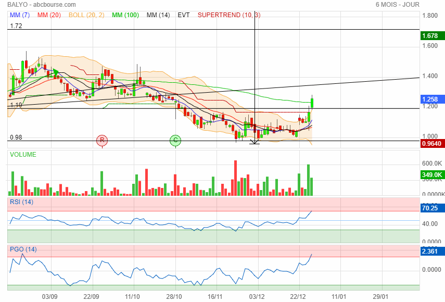Screen dimensions: 445x302
Task: Click the PGO (14) panel label
Action: coord(23,249)
